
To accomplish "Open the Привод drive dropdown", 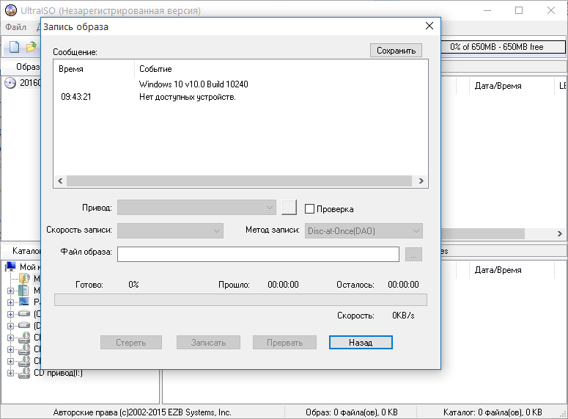I will (x=196, y=208).
